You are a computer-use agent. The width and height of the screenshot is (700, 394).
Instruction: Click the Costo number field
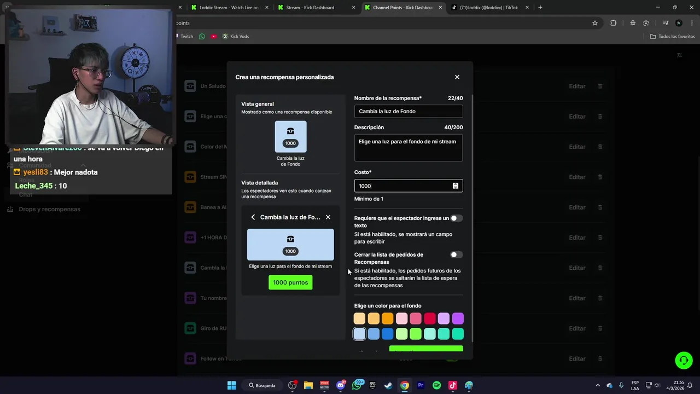(x=409, y=186)
